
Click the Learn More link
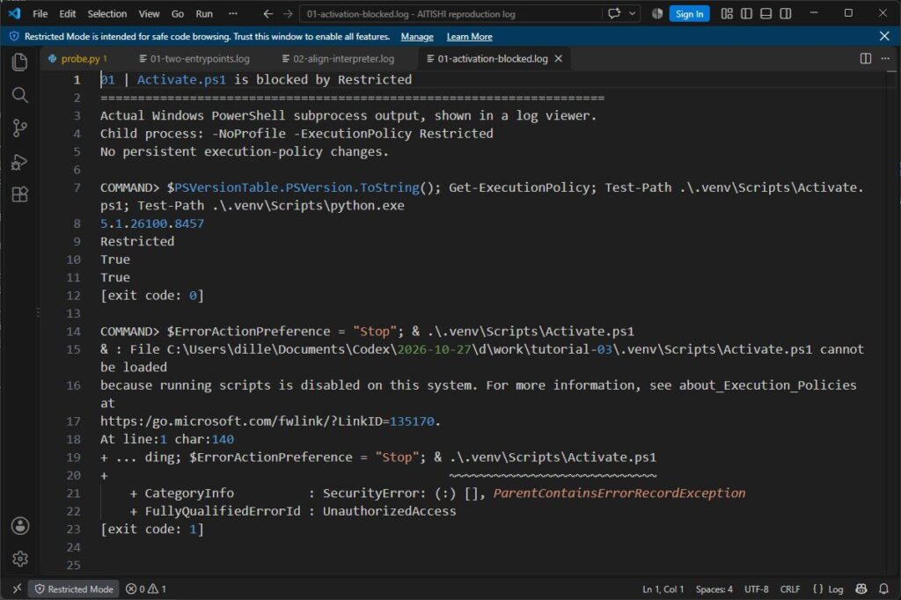click(470, 37)
